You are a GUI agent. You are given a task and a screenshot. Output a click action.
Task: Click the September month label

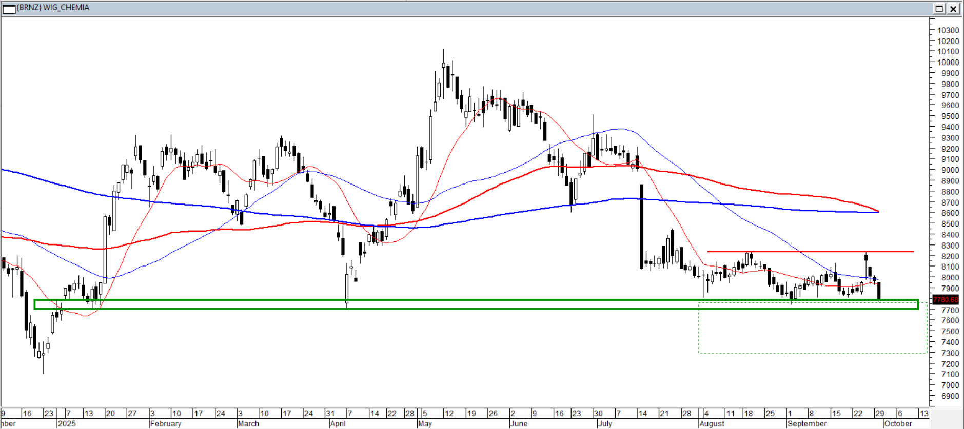pos(806,424)
